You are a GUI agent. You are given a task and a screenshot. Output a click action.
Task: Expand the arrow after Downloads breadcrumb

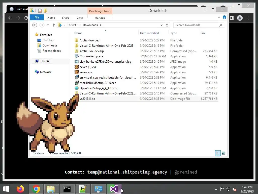pos(101,25)
